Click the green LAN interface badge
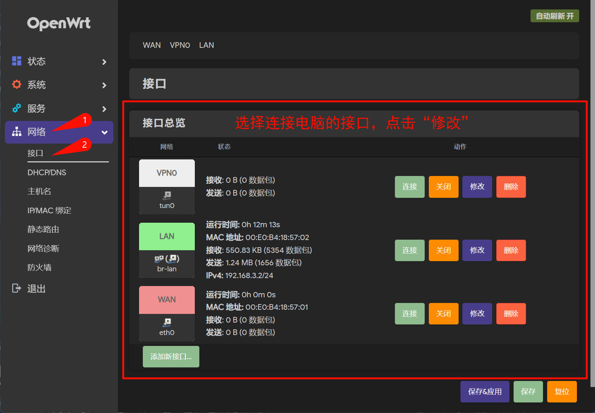 point(167,236)
